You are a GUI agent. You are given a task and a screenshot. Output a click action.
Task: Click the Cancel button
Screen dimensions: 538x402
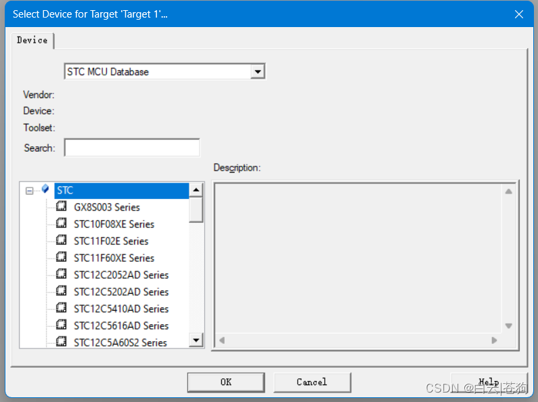pos(312,382)
